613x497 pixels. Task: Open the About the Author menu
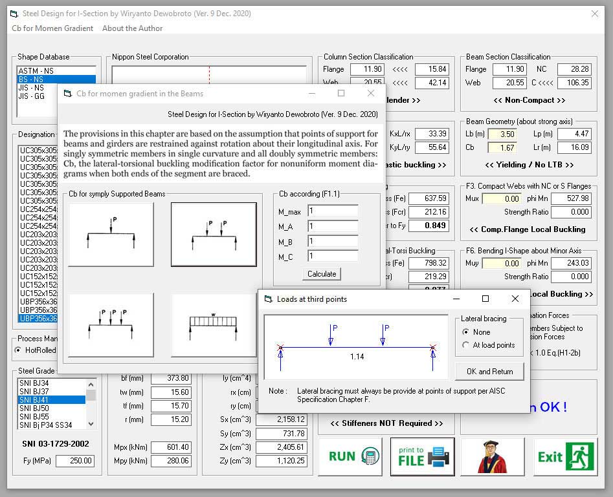click(132, 28)
